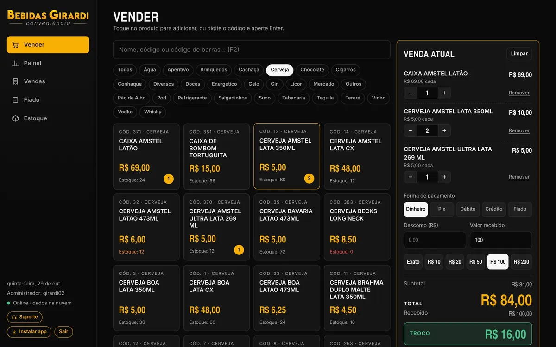The height and width of the screenshot is (347, 556).
Task: Decrease quantity of CERVEJA AMSTEL ULTRA LATA
Action: (411, 177)
